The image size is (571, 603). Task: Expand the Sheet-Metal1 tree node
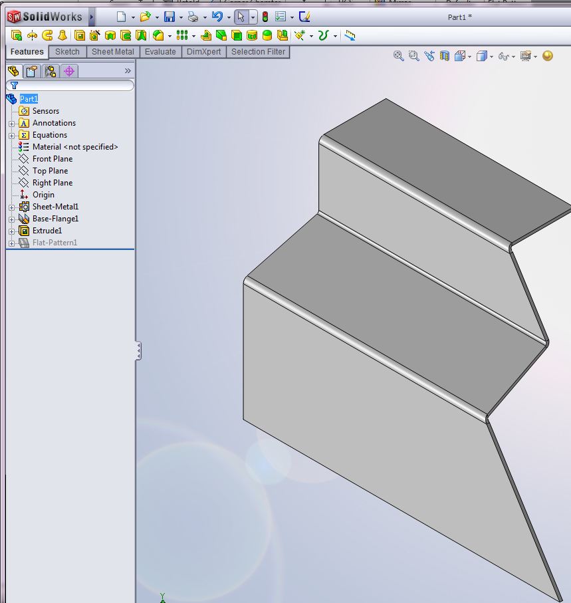click(11, 207)
